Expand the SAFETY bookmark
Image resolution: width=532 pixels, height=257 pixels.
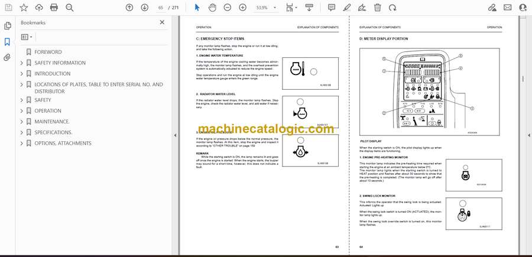[x=22, y=100]
